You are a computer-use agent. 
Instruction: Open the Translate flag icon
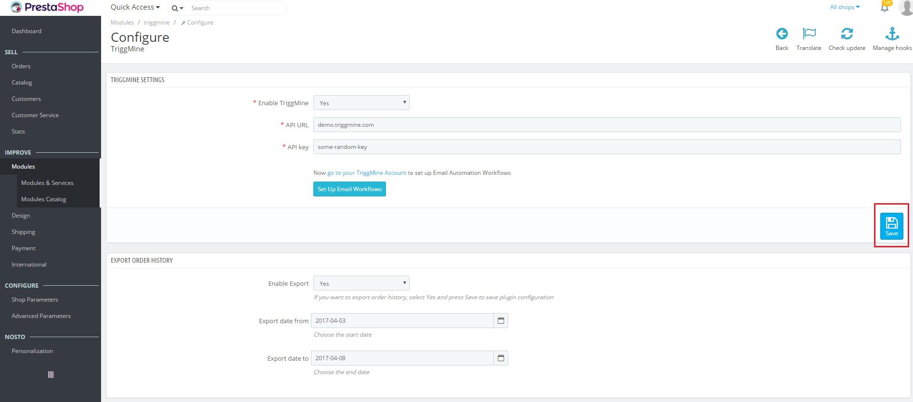(x=809, y=34)
